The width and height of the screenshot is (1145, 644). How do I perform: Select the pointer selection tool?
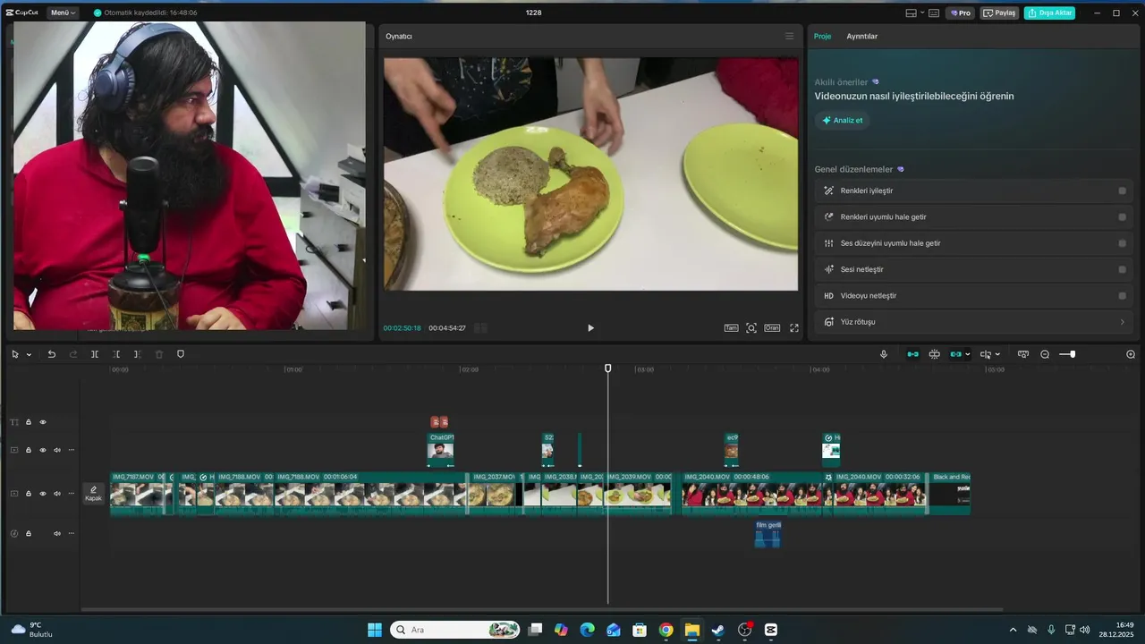15,354
